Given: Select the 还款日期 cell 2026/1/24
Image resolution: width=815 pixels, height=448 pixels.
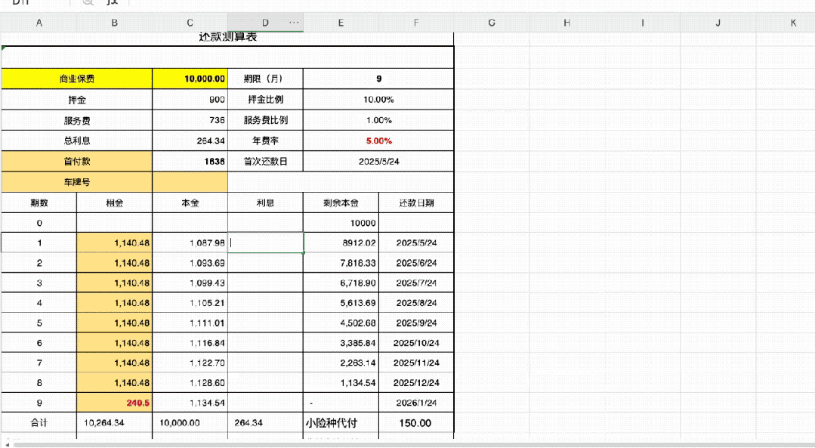Looking at the screenshot, I should (416, 403).
